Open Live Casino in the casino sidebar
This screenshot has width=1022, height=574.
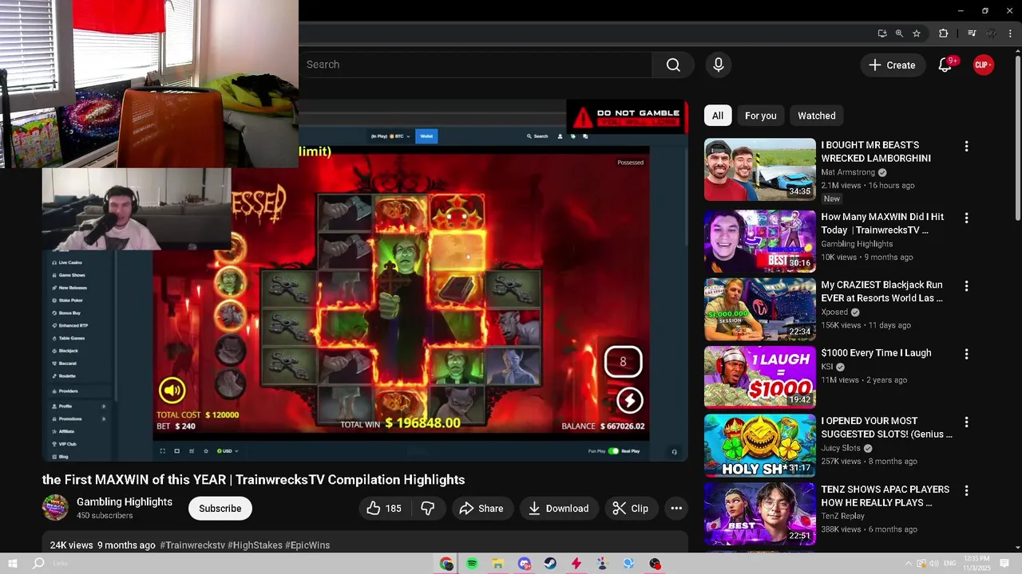[69, 262]
